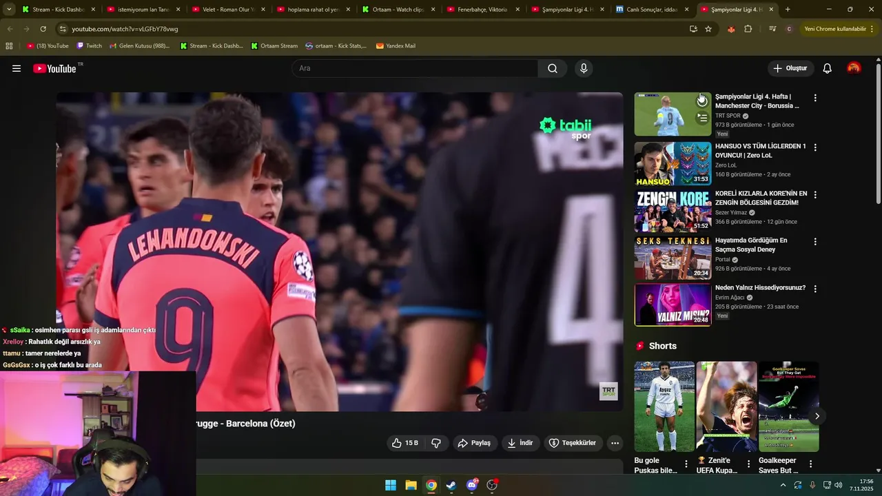
Task: Open options for KORELİ KIZLARLA video
Action: pos(815,195)
